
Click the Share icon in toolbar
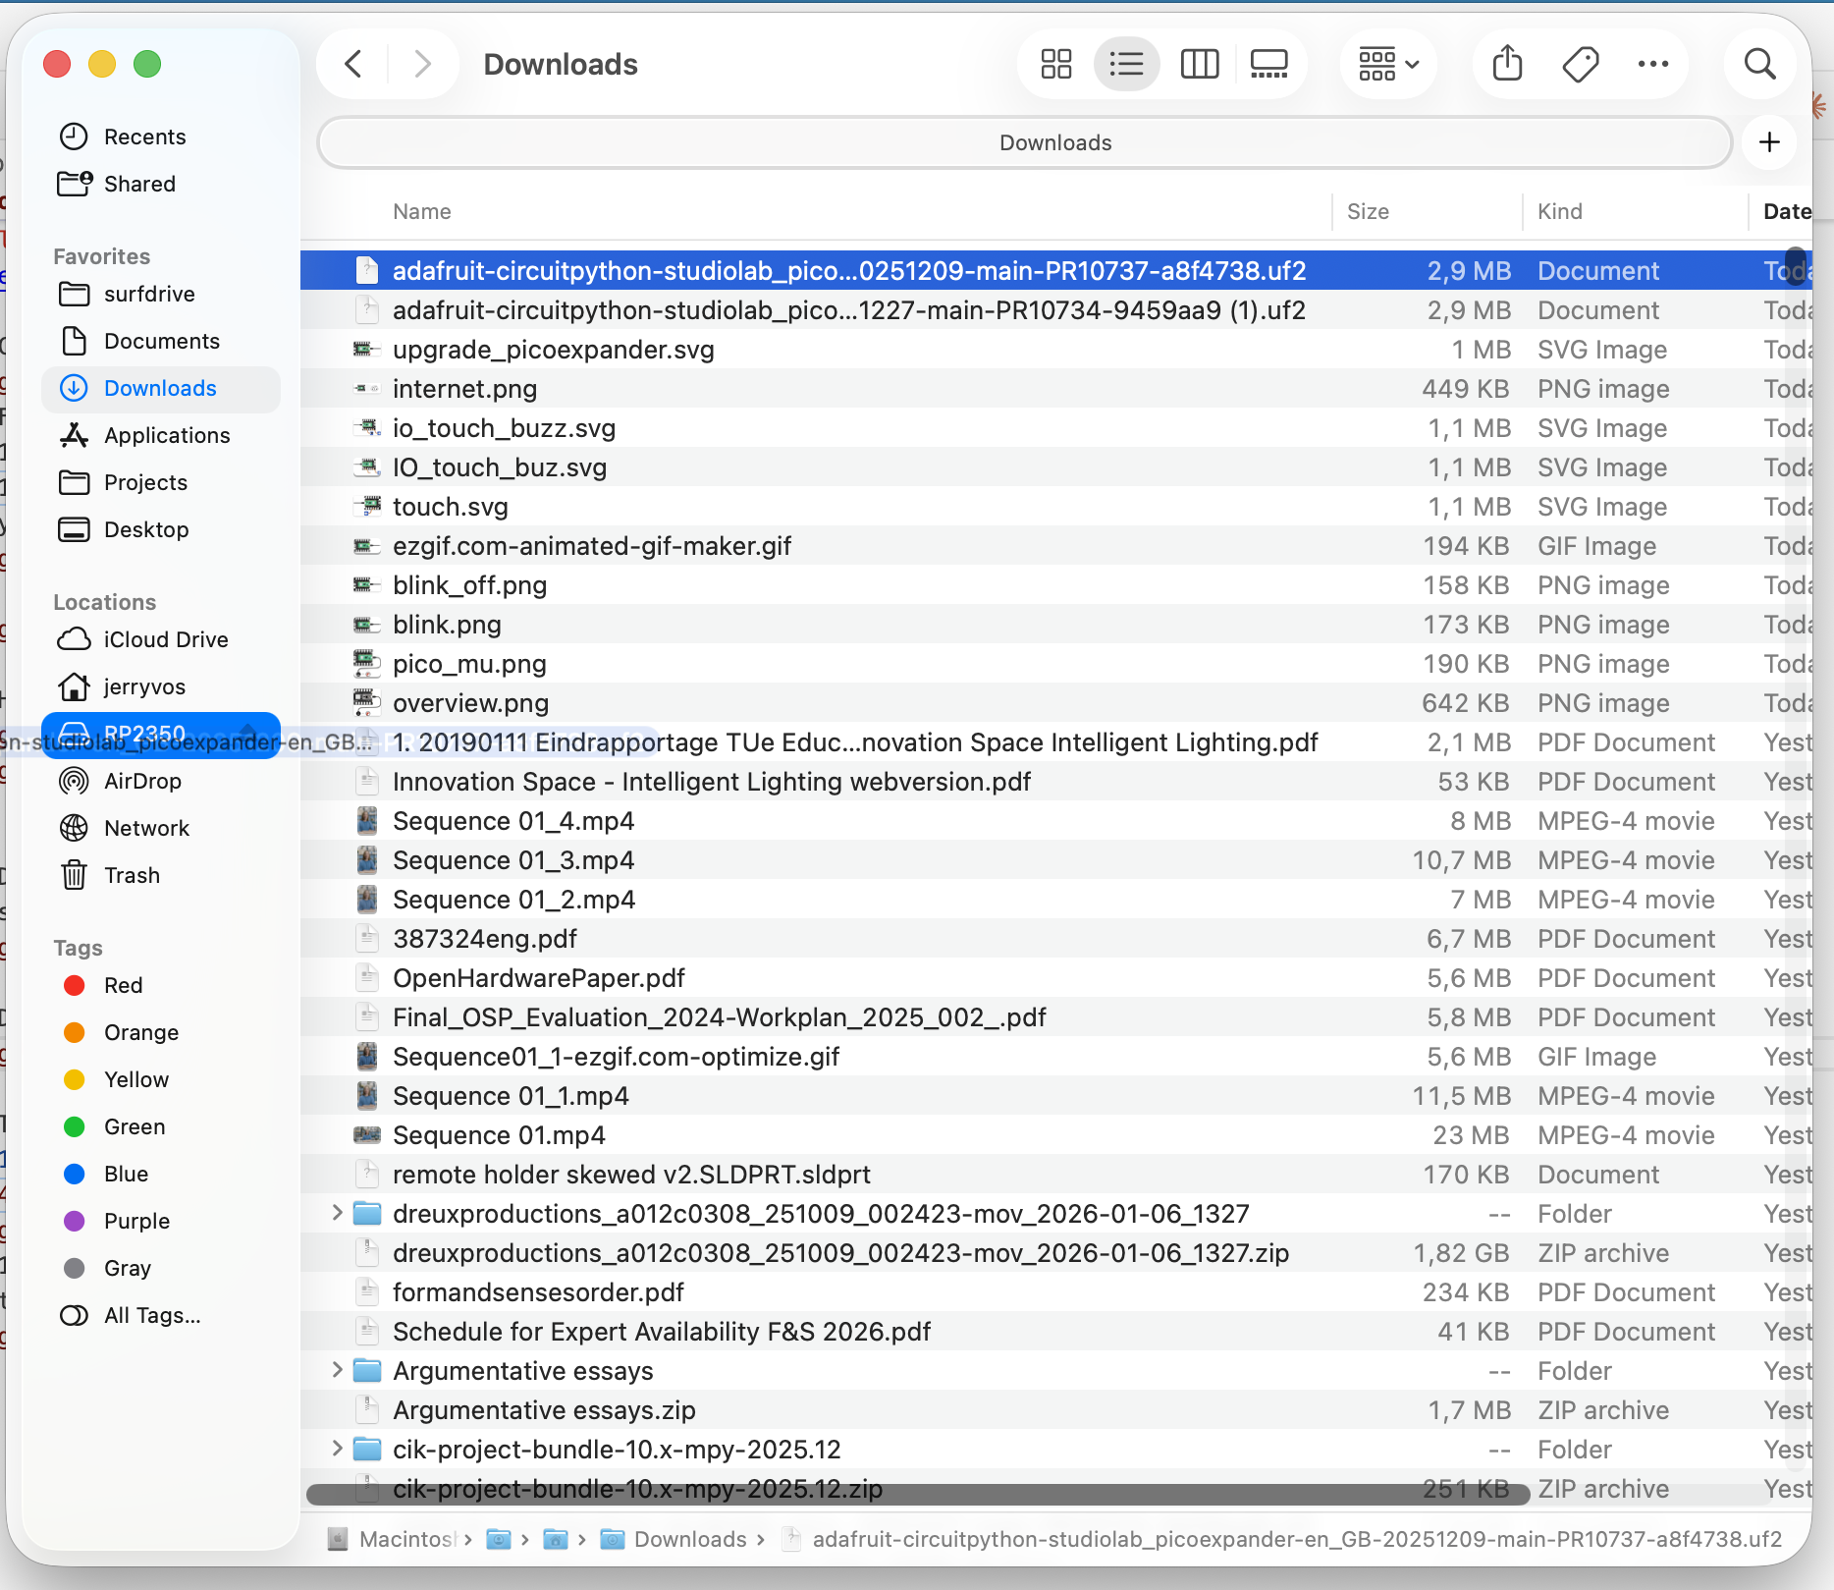[1507, 65]
